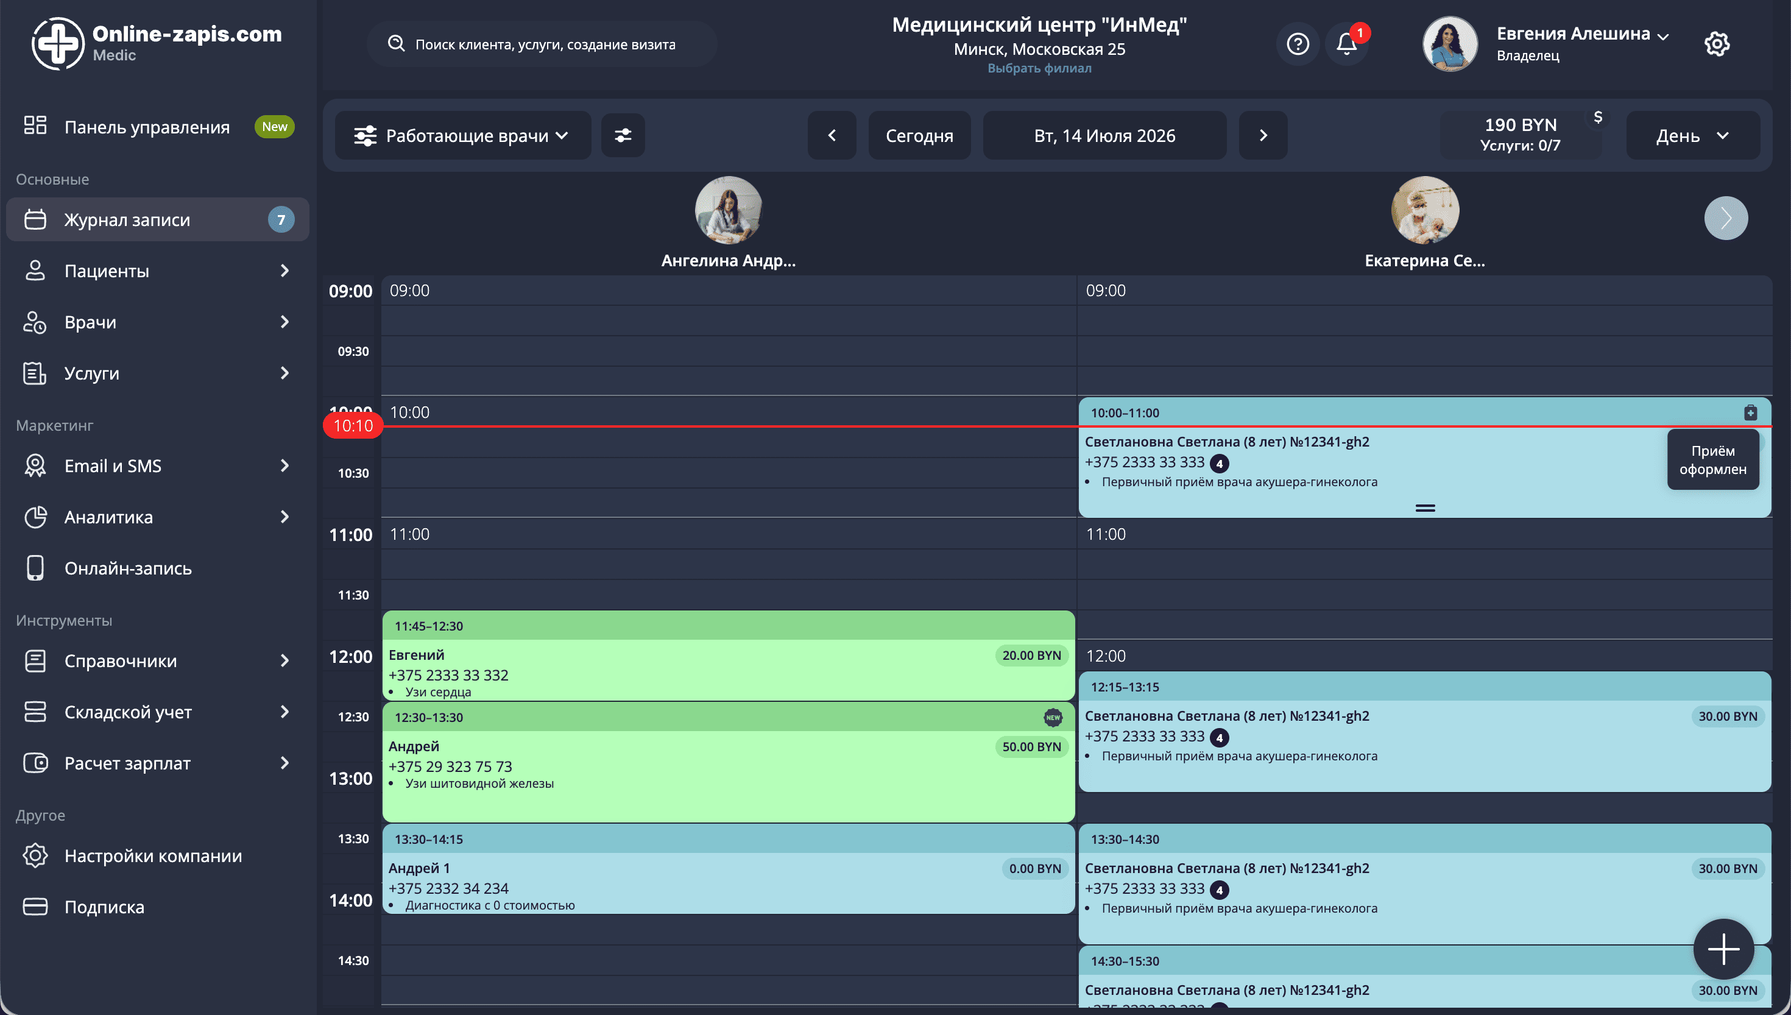Viewport: 1791px width, 1015px height.
Task: Click phone number +375 2332 34 234
Action: pos(448,888)
